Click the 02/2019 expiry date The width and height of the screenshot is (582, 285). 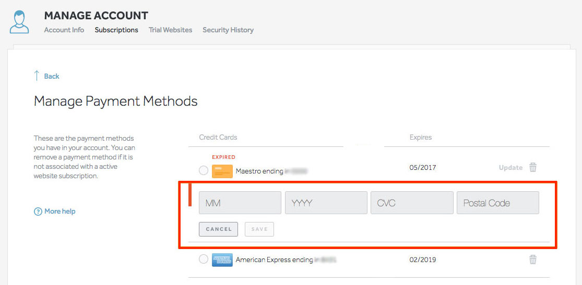422,260
